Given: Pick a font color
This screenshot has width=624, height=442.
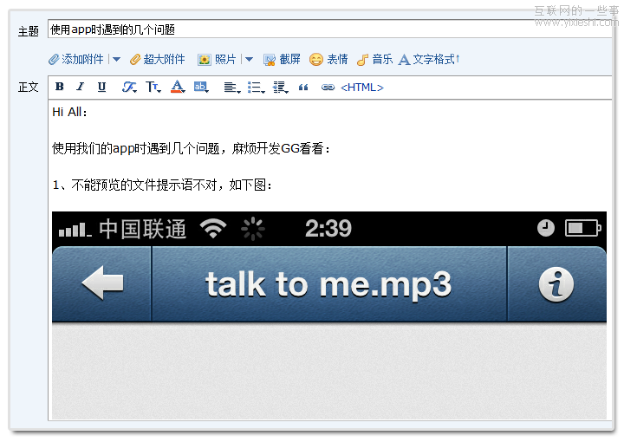Looking at the screenshot, I should [178, 88].
